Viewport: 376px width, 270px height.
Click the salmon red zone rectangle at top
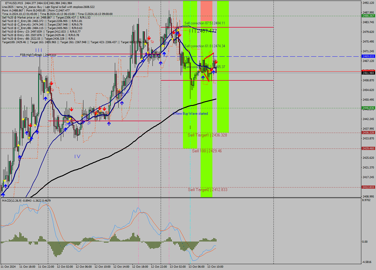point(206,11)
